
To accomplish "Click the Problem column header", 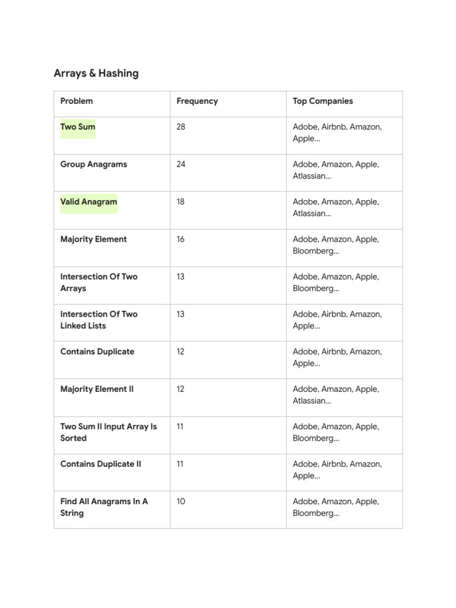I will (x=77, y=101).
